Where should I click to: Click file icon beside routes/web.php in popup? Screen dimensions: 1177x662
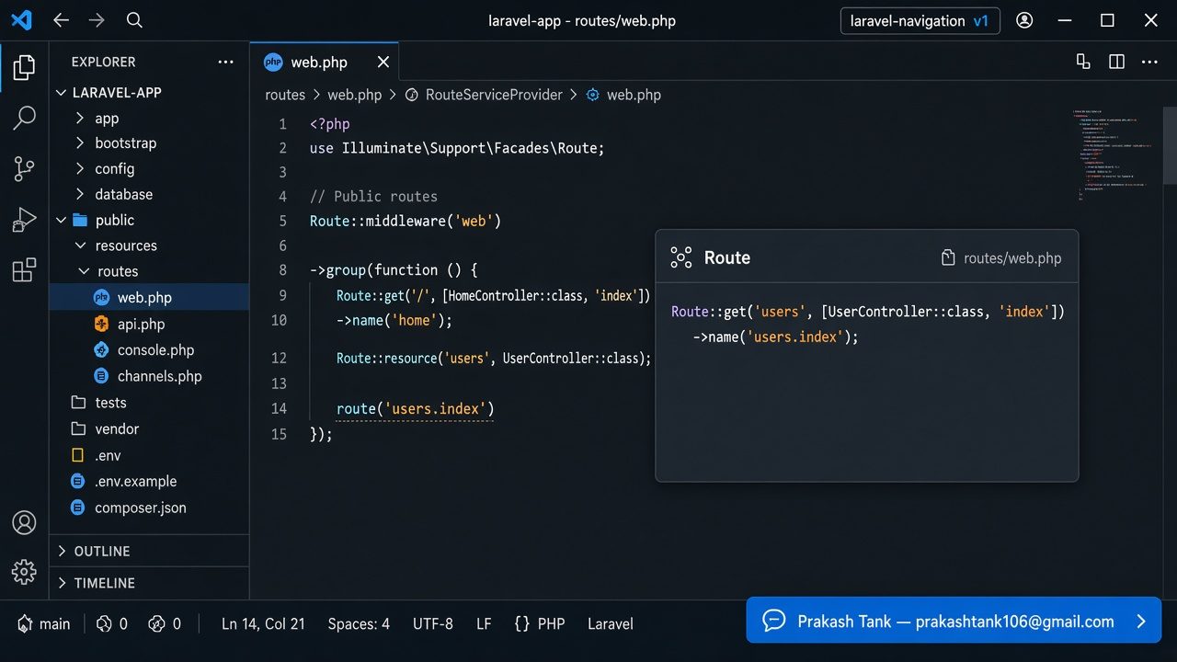948,258
